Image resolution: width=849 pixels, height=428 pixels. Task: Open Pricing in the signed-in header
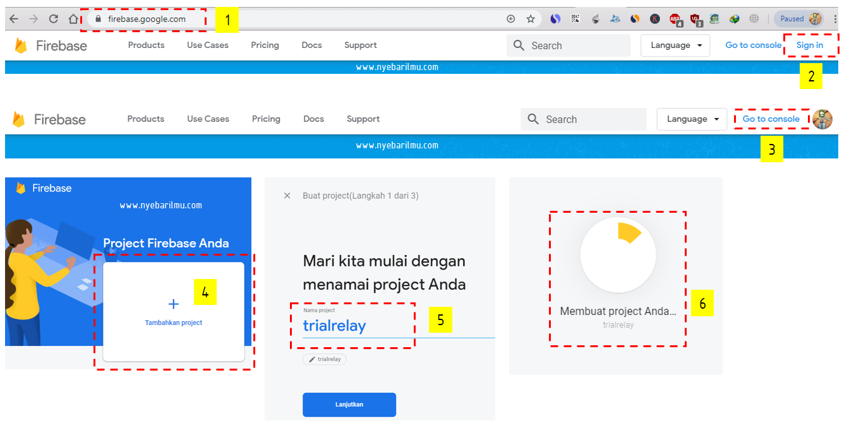coord(266,119)
